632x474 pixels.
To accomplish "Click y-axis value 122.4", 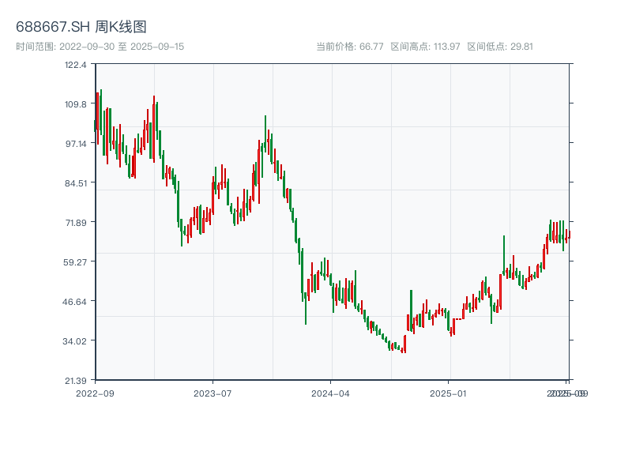I will pos(76,65).
